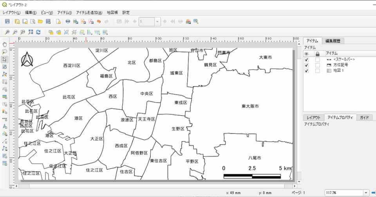
Task: Save the layout as a template
Action: 48,21
